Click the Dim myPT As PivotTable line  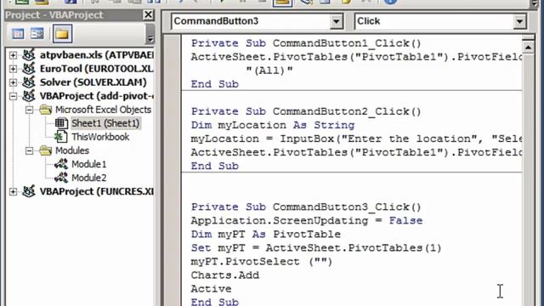point(266,235)
